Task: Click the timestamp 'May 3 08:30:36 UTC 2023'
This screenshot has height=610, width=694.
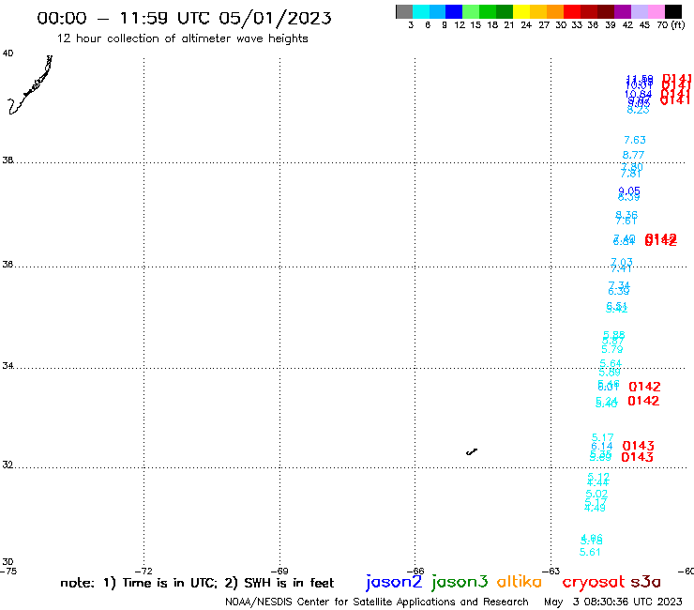Action: [x=613, y=602]
